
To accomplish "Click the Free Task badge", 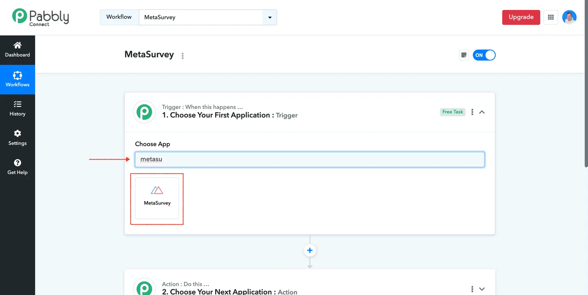I will (x=453, y=112).
